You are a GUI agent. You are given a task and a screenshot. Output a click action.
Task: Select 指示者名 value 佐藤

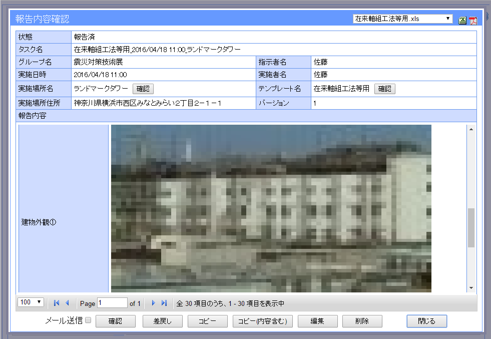[x=321, y=62]
